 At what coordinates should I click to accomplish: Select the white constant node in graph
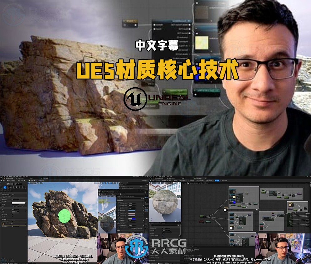tap(225, 210)
